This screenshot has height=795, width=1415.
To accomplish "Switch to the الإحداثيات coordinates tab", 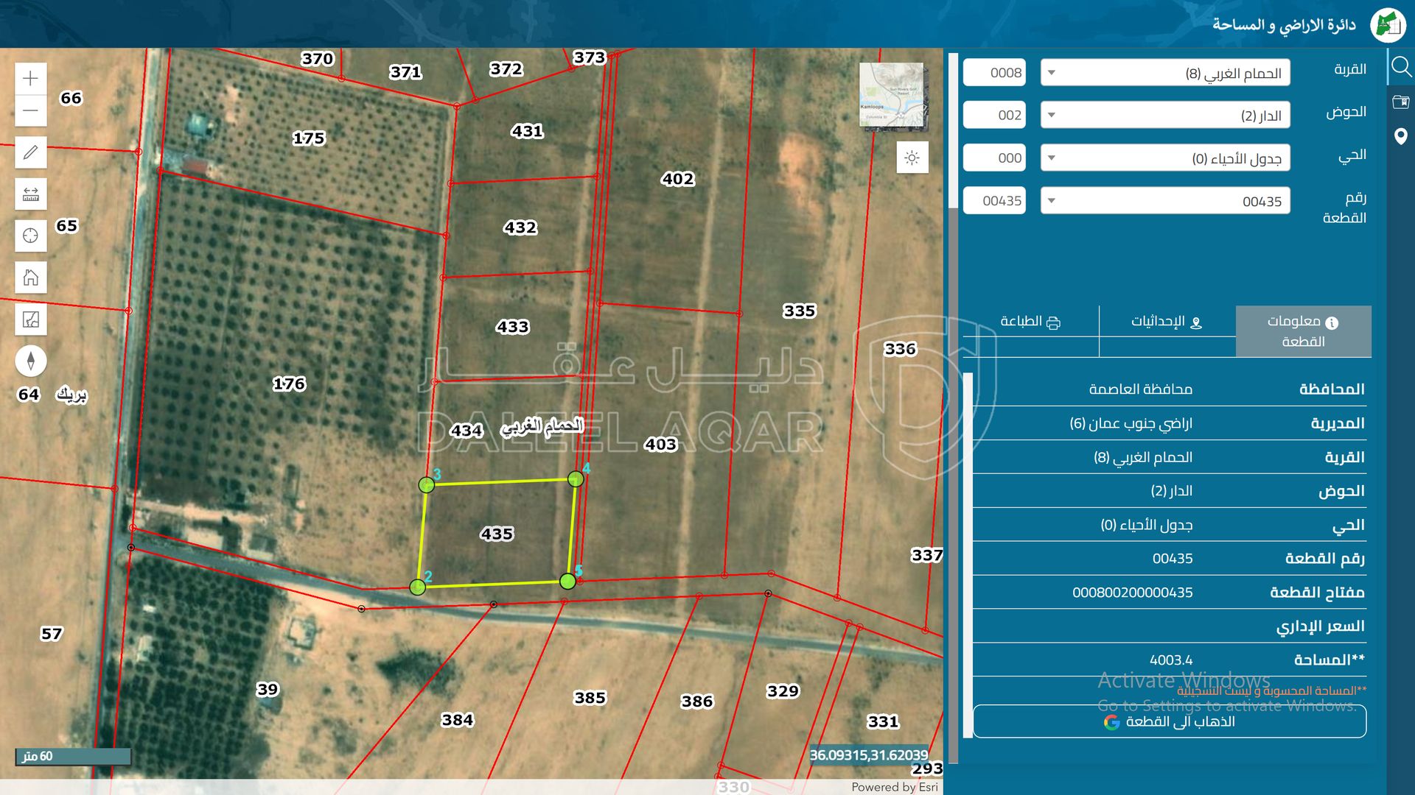I will pyautogui.click(x=1167, y=322).
